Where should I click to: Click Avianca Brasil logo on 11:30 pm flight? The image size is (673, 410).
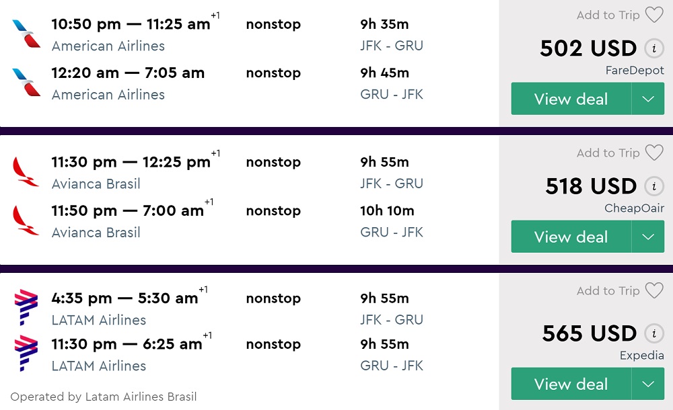[26, 171]
